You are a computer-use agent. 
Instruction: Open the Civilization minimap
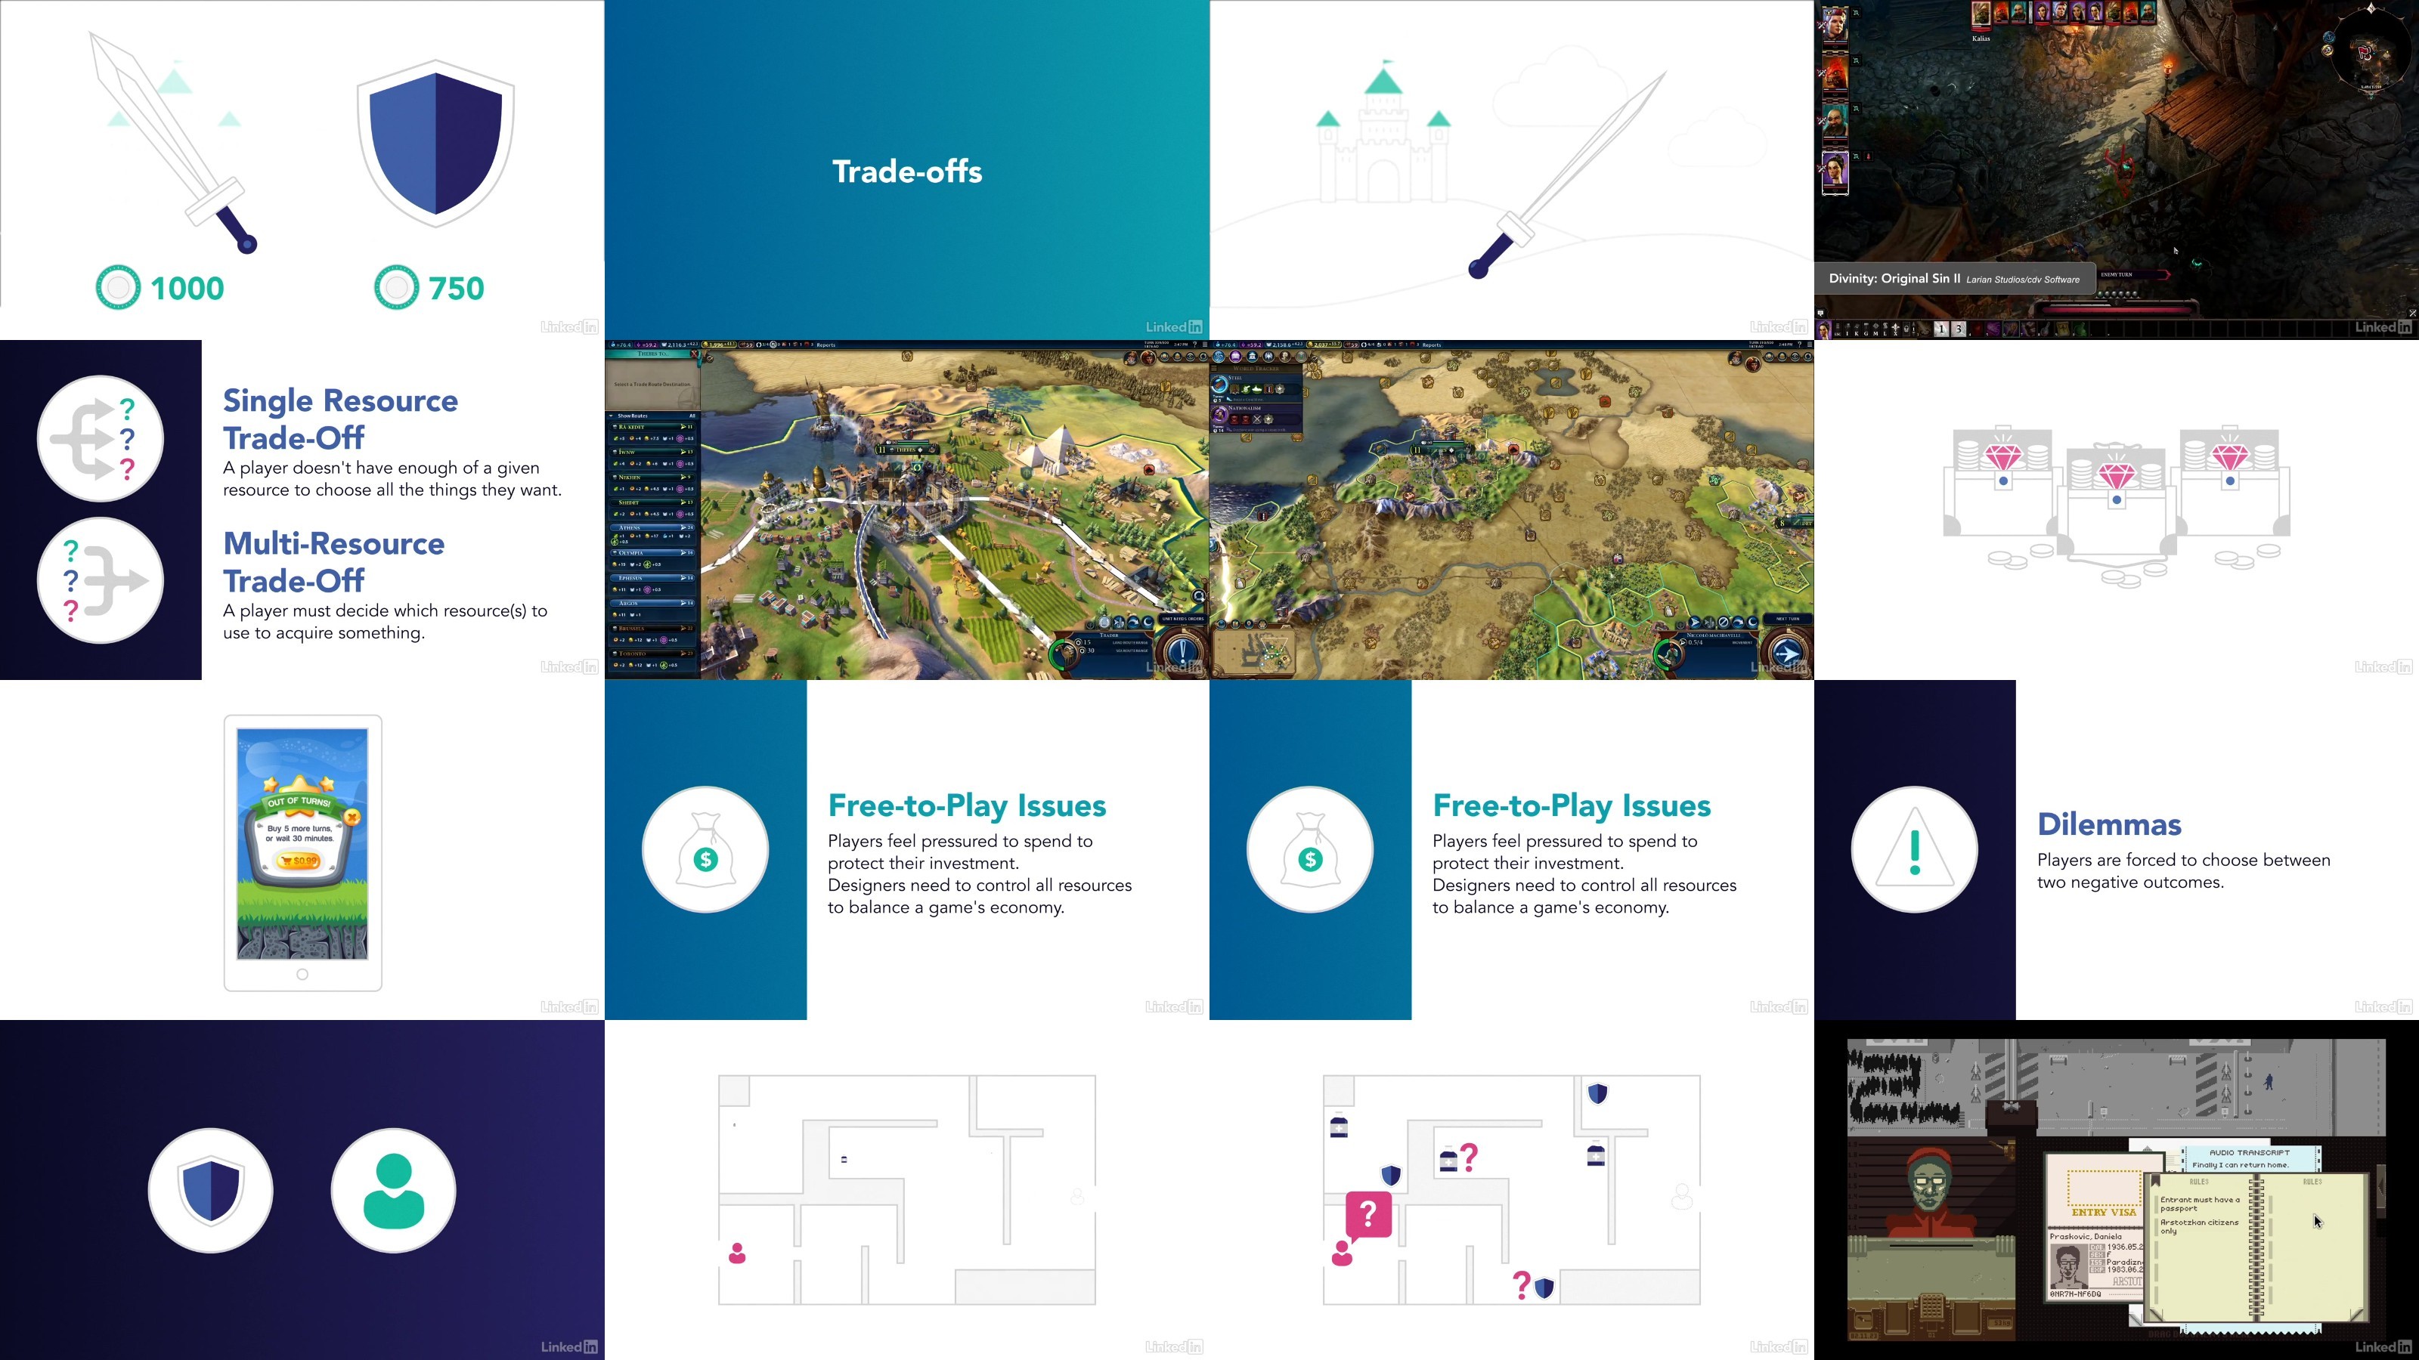1255,651
